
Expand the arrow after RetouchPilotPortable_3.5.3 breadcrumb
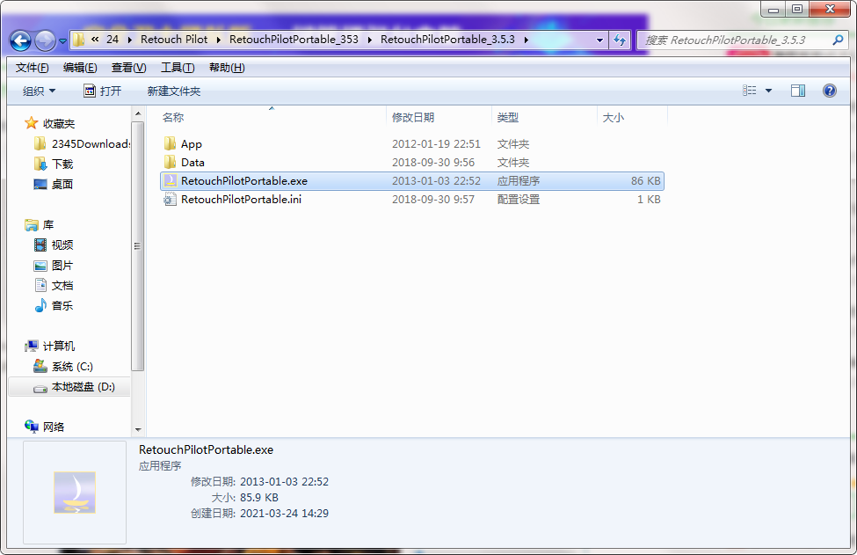526,40
